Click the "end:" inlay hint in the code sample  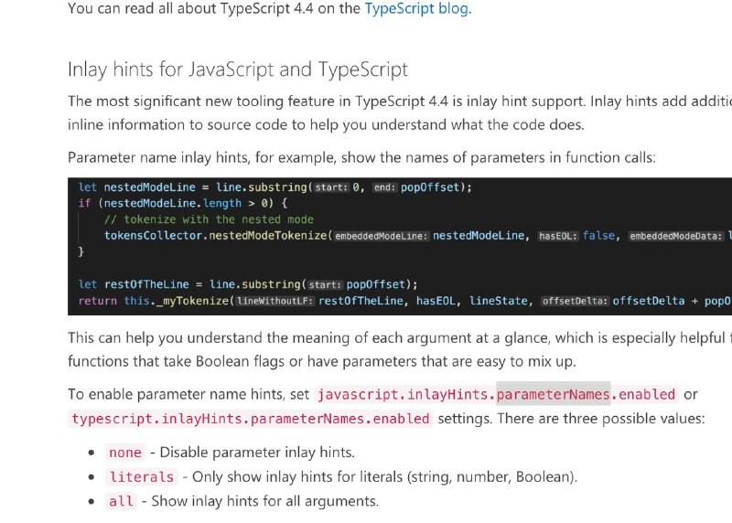[385, 187]
